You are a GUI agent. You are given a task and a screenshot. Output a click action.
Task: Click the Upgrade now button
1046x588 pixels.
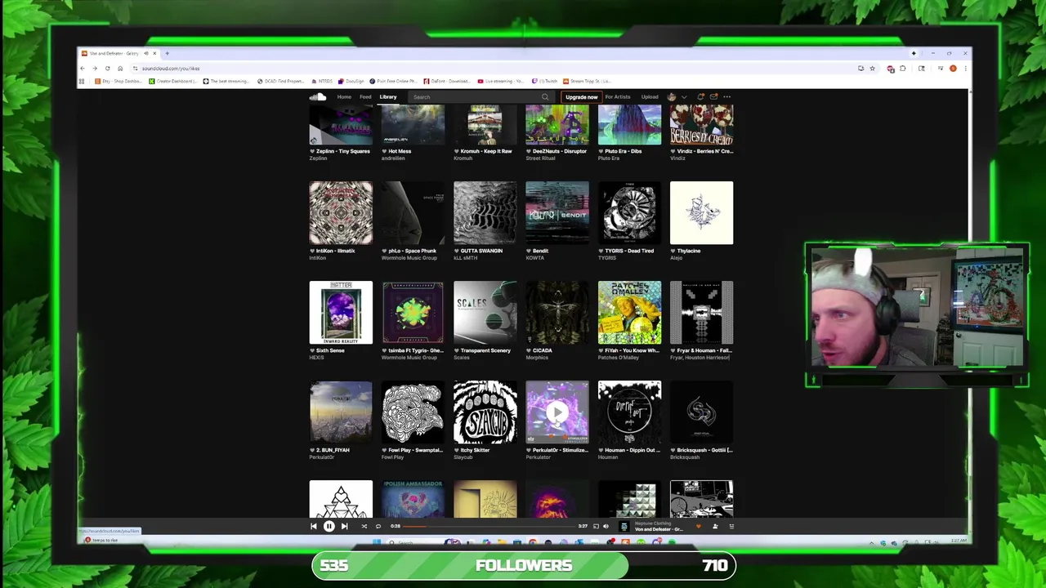581,97
